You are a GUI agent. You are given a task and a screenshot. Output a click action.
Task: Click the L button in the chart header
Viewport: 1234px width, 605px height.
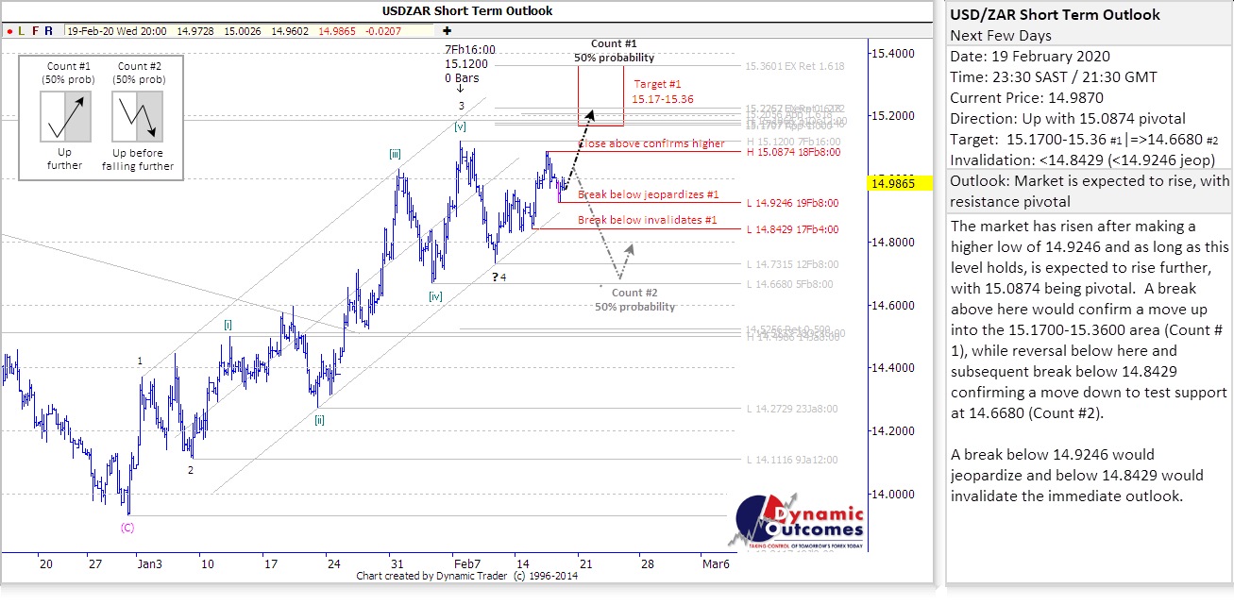[22, 31]
